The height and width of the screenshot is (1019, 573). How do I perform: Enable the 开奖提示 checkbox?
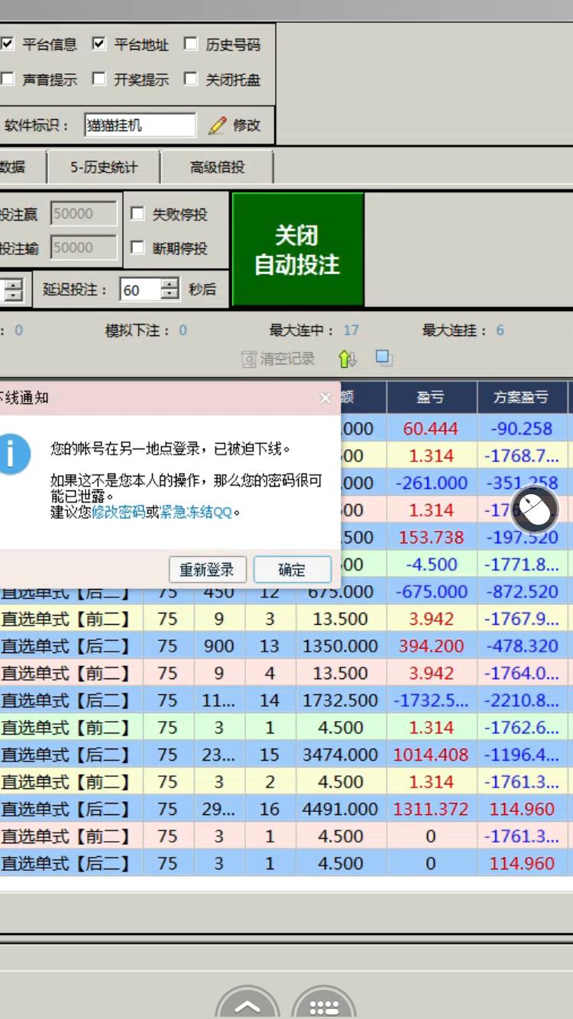pos(99,79)
